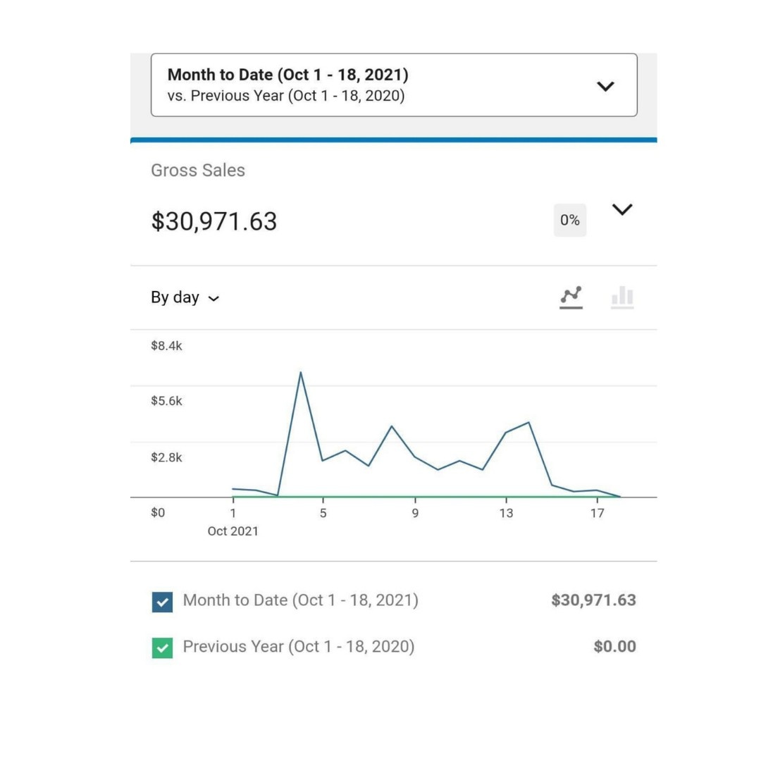
Task: Expand the Gross Sales section chevron
Action: click(622, 210)
